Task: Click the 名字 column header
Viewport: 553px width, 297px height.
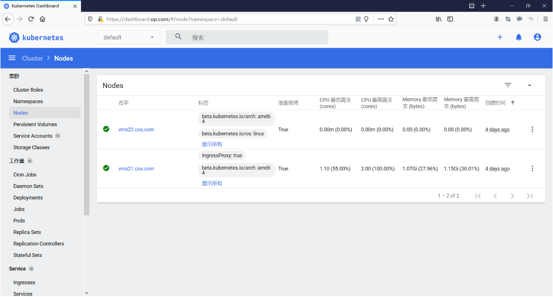Action: [x=123, y=103]
